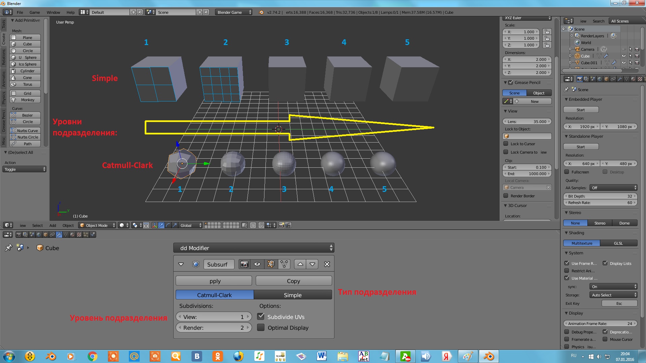The width and height of the screenshot is (646, 363).
Task: Enable Subdivide UVs checkbox
Action: tap(261, 317)
